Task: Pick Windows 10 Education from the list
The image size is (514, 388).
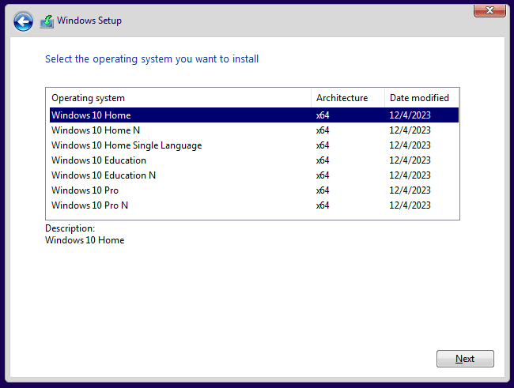Action: point(254,160)
